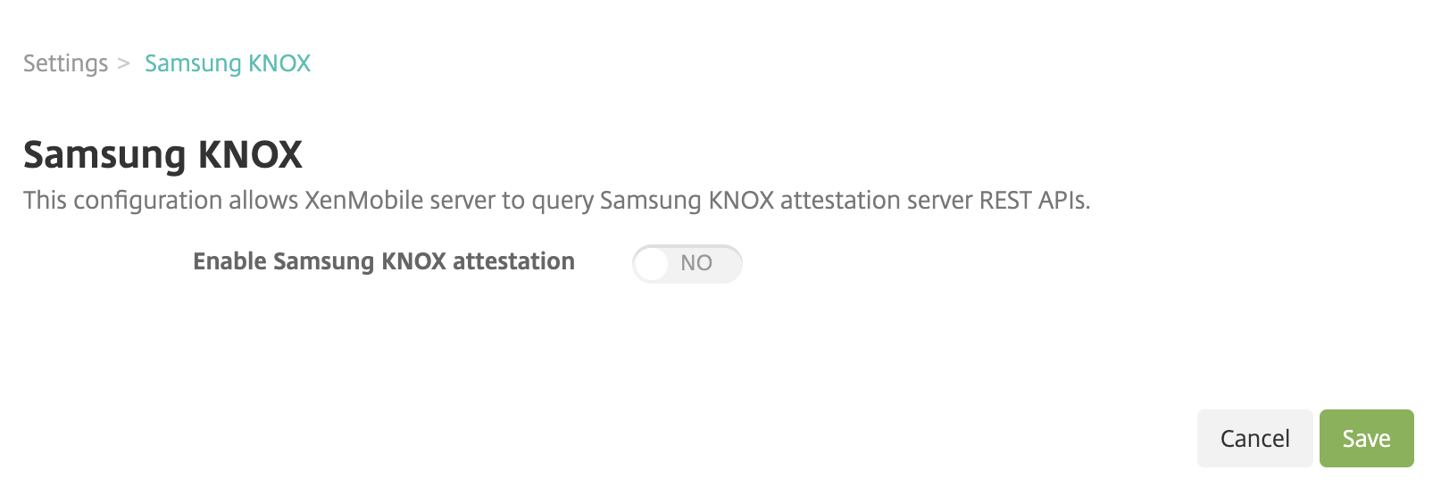Screen dimensions: 1441x487
Task: Click the word query in description
Action: 562,202
